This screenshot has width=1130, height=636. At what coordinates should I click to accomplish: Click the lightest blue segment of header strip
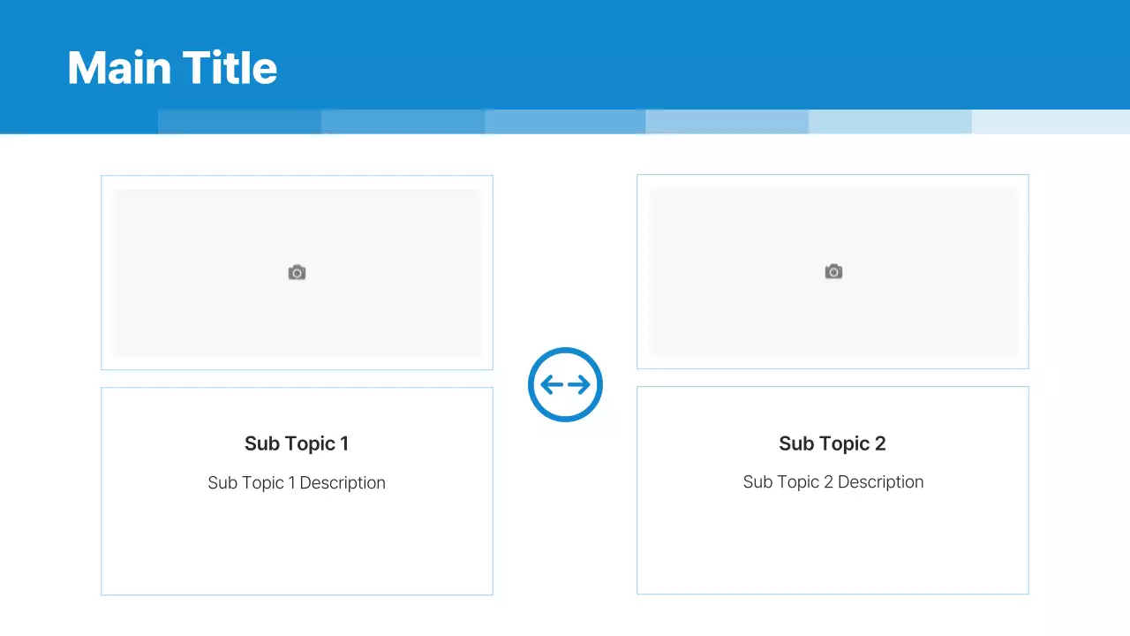[x=1051, y=122]
